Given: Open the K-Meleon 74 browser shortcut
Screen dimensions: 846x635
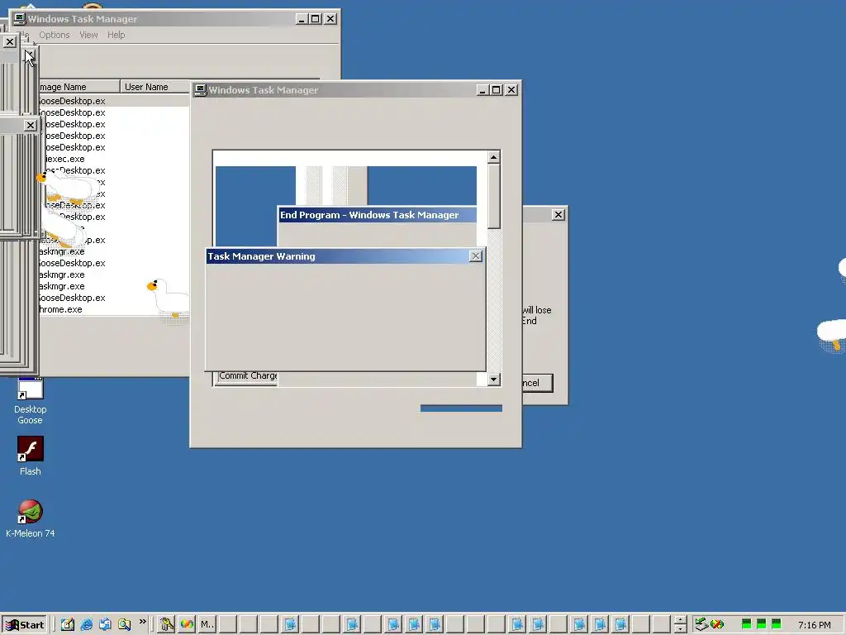Looking at the screenshot, I should click(31, 518).
